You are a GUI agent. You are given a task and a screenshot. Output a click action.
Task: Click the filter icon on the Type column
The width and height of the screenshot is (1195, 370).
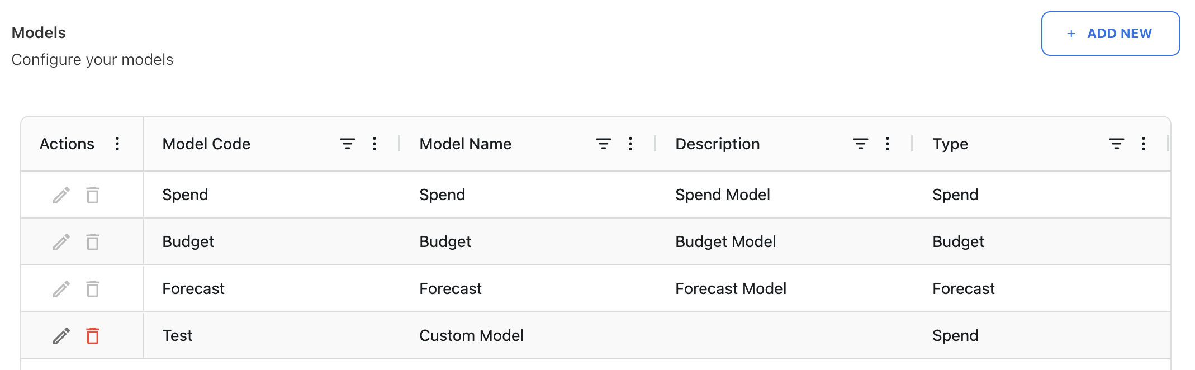point(1116,144)
